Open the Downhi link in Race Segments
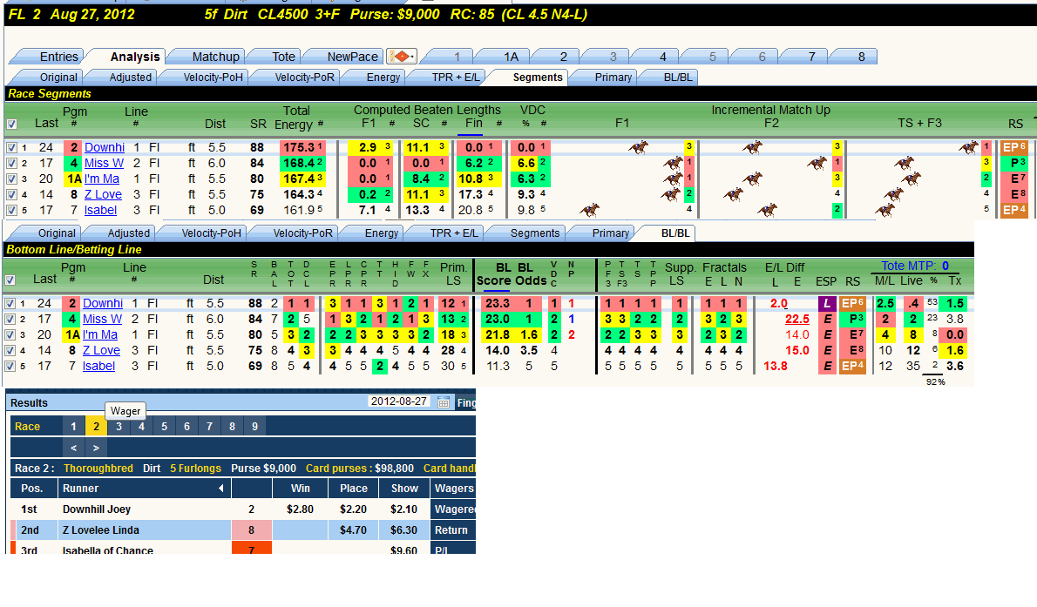 pyautogui.click(x=105, y=147)
